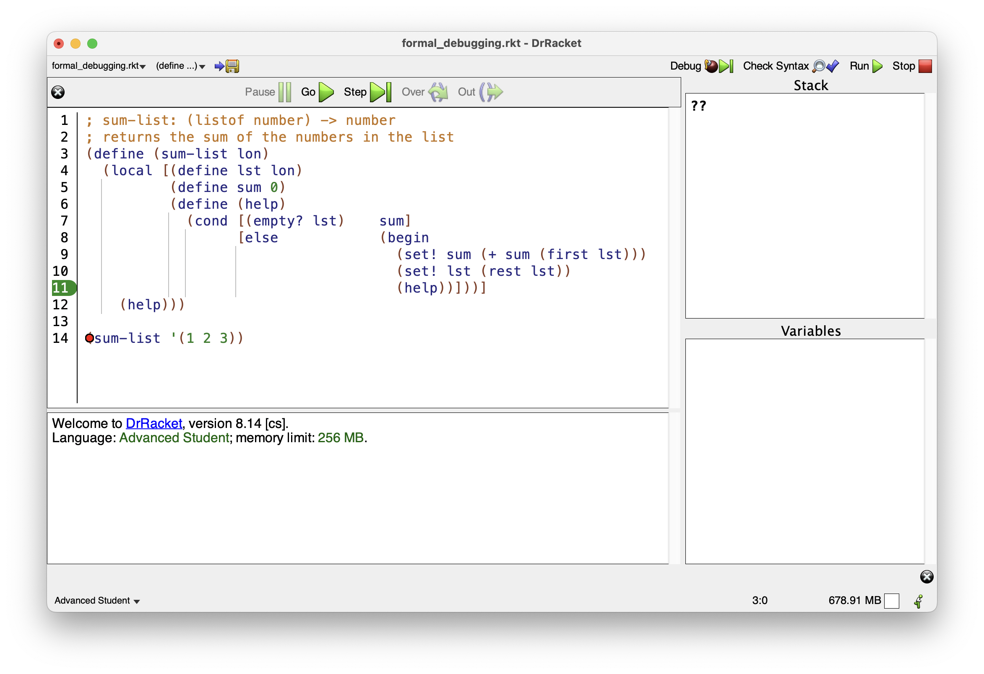Screen dimensions: 984x674
Task: Toggle the breakpoint dot on line 14
Action: click(89, 338)
